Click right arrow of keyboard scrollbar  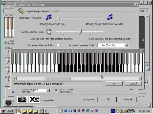pos(140,78)
